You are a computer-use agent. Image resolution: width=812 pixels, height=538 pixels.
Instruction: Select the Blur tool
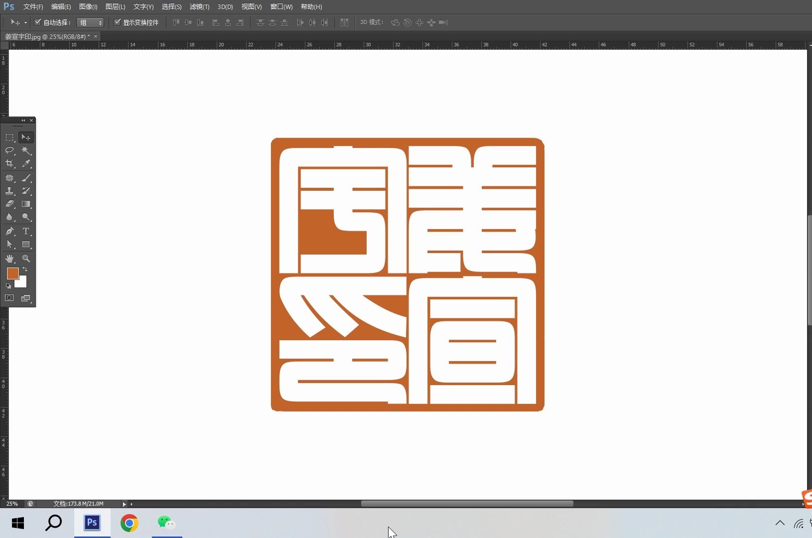pyautogui.click(x=9, y=217)
